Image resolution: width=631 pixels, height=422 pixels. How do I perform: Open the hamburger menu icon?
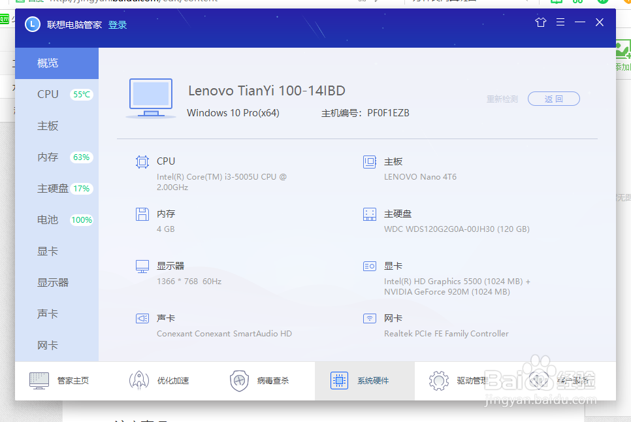[560, 22]
